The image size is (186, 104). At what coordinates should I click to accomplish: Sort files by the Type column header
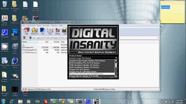64,42
